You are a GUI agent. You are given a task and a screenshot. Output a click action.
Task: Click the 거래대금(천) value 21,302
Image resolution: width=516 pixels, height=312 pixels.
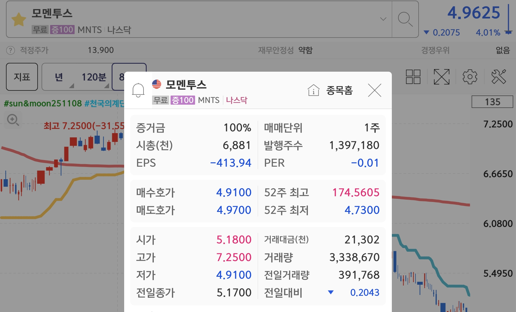[x=362, y=240]
